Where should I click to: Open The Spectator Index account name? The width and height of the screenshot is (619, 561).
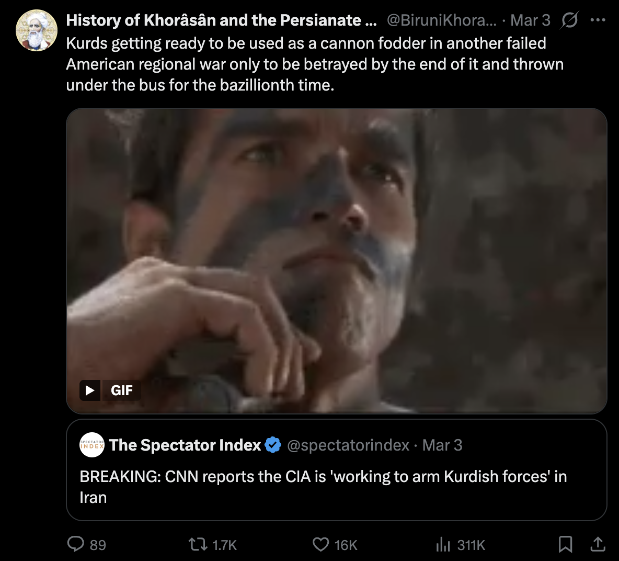(185, 445)
